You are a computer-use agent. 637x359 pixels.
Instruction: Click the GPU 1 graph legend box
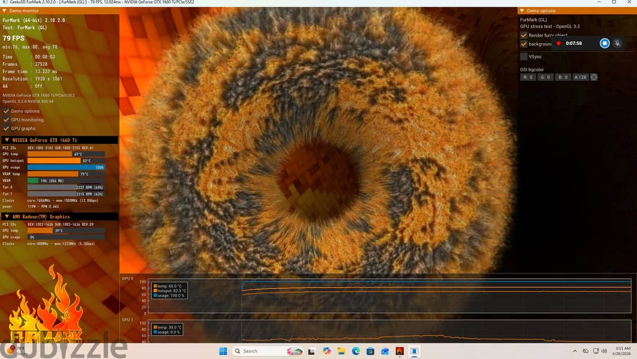[167, 330]
